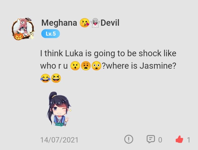Click the kissing face emoji in username
This screenshot has width=198, height=150.
point(85,23)
